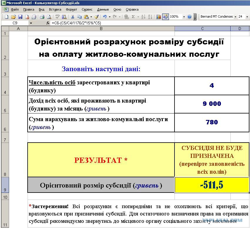Select row 9 header
Viewport: 250px width, 229px height.
(5, 185)
